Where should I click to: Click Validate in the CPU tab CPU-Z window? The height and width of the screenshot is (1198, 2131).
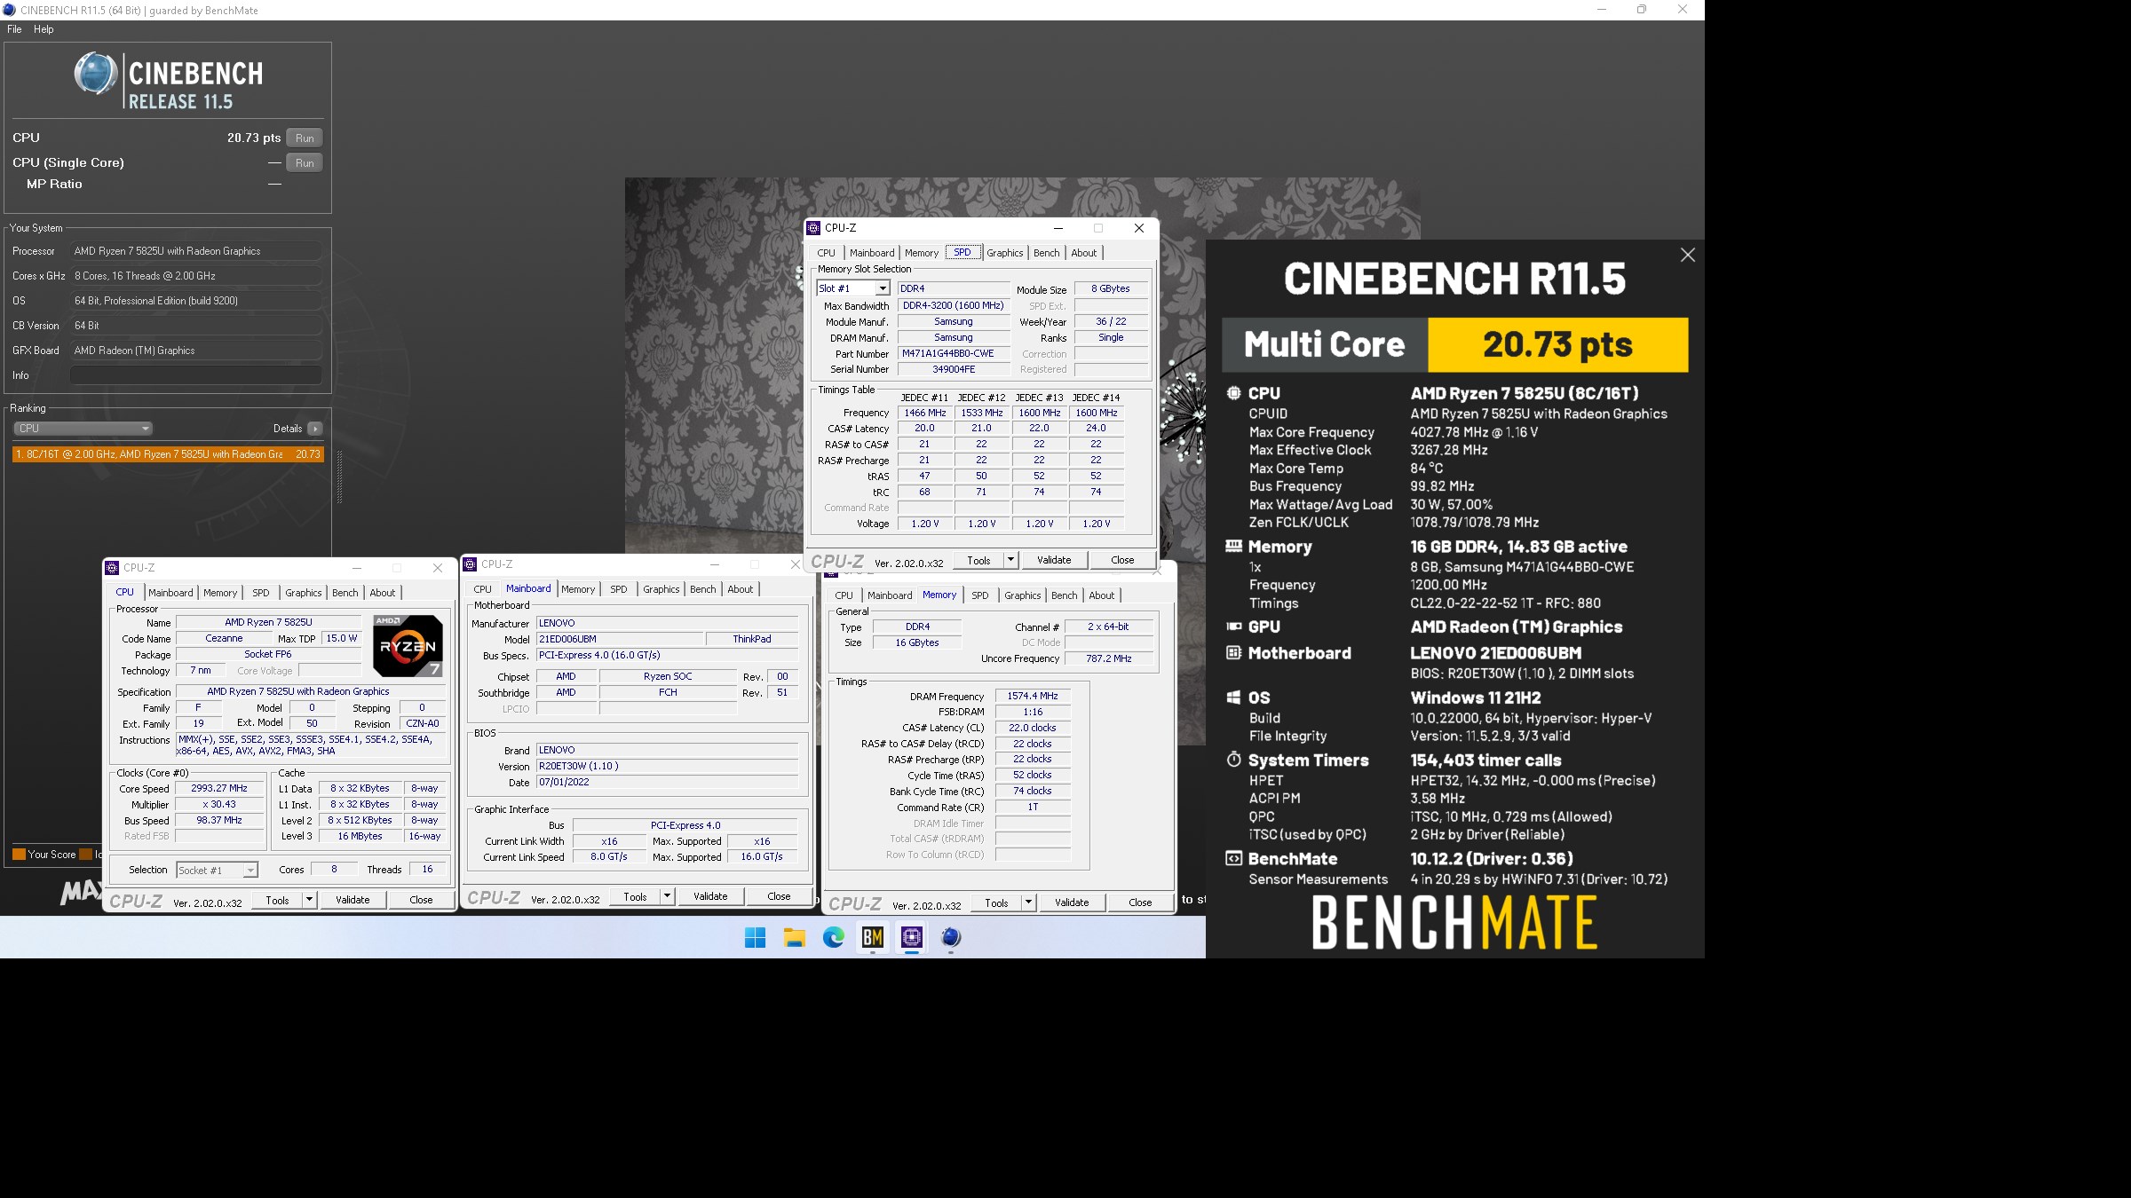(x=353, y=900)
